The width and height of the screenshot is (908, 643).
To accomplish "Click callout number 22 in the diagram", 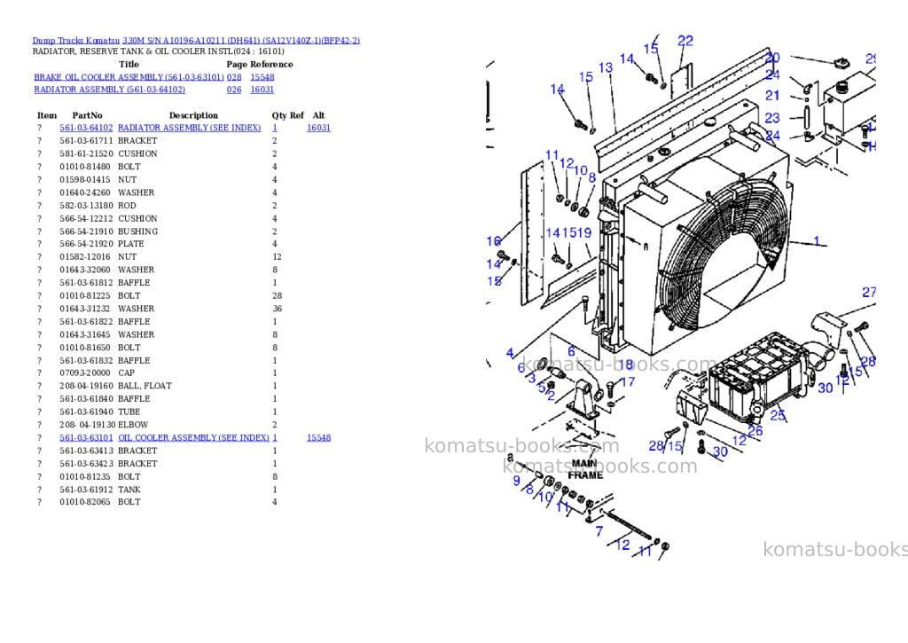I will 685,41.
